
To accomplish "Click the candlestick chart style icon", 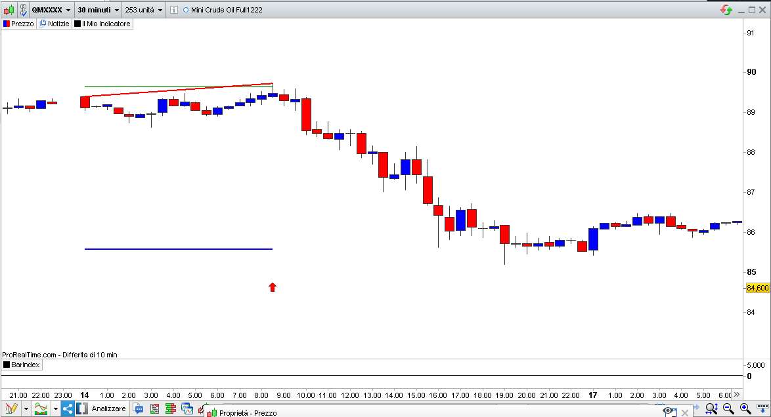I will point(9,10).
